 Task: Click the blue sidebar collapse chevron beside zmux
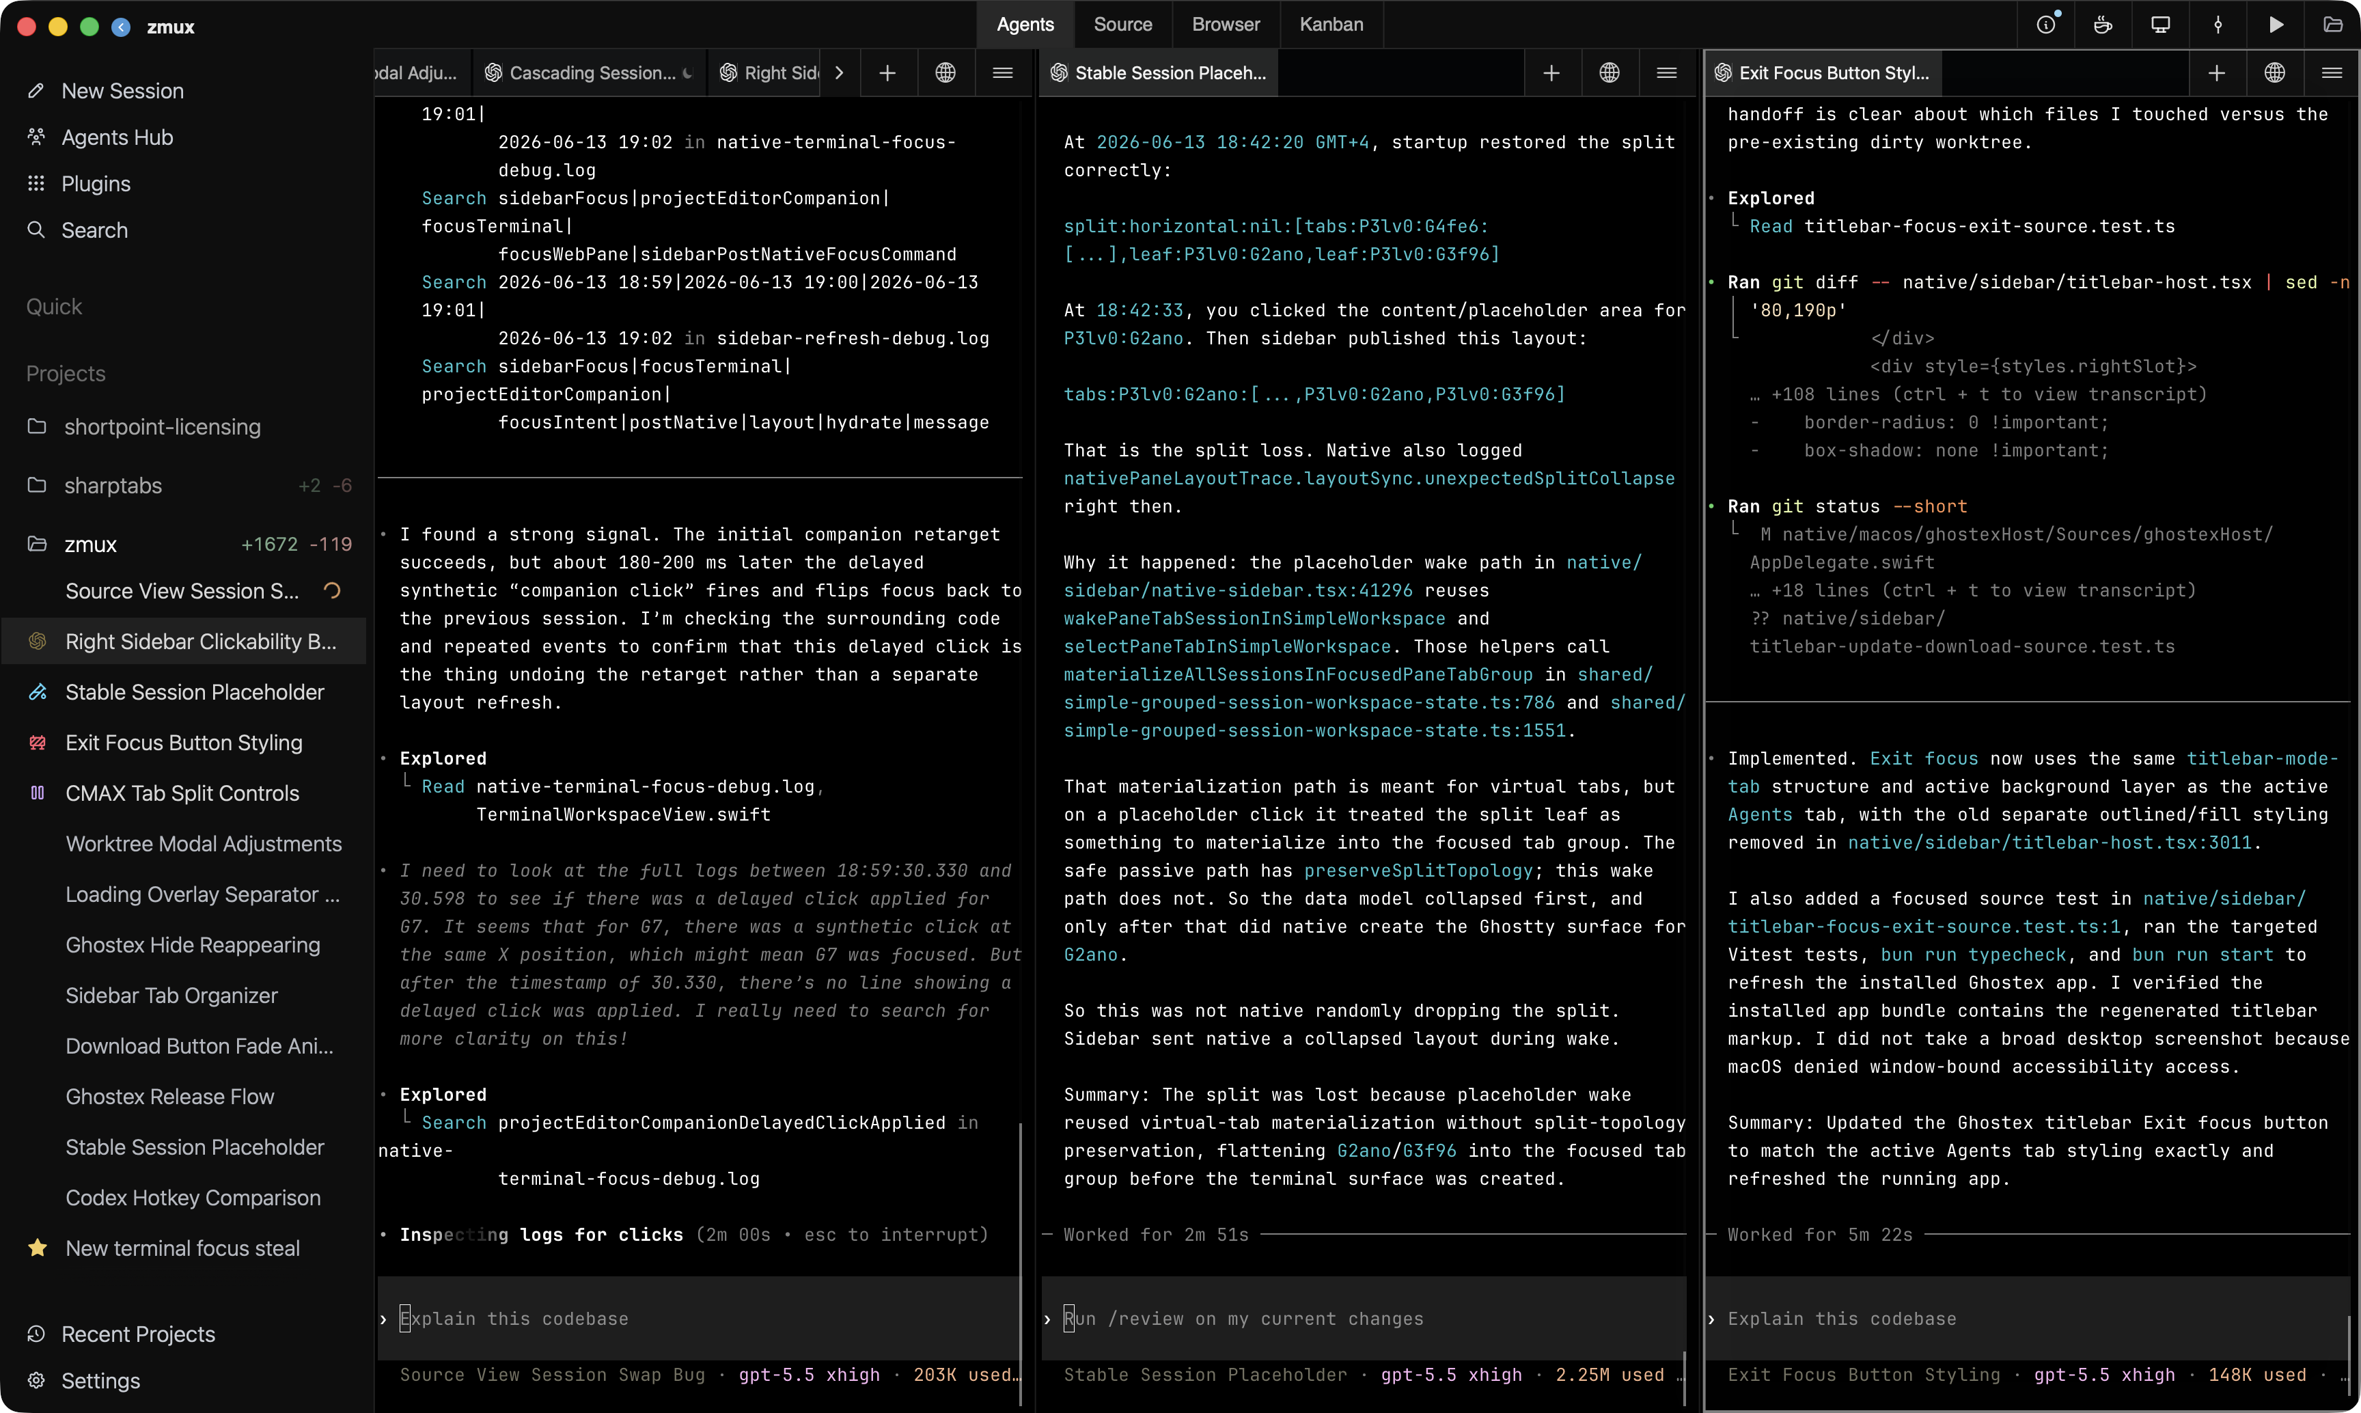tap(121, 27)
